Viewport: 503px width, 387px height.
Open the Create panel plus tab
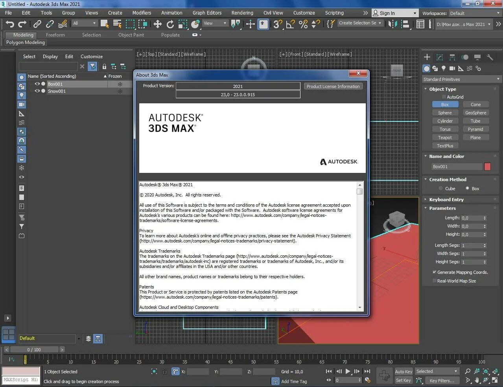pyautogui.click(x=427, y=57)
